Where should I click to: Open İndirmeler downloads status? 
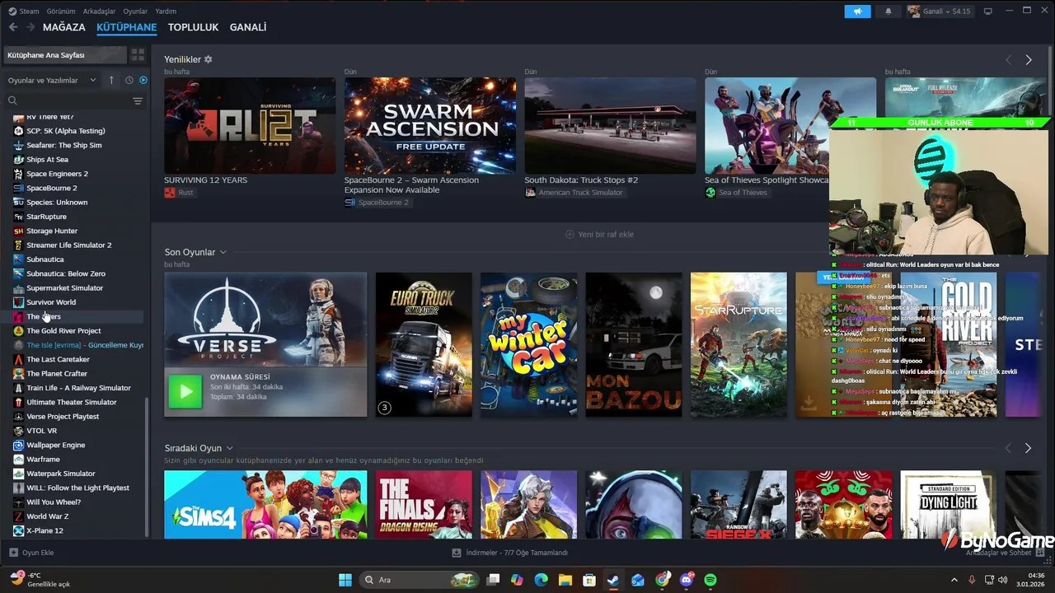[x=510, y=553]
